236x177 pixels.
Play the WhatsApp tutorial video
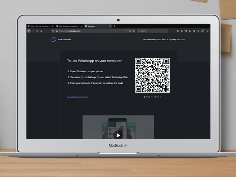coord(118,135)
